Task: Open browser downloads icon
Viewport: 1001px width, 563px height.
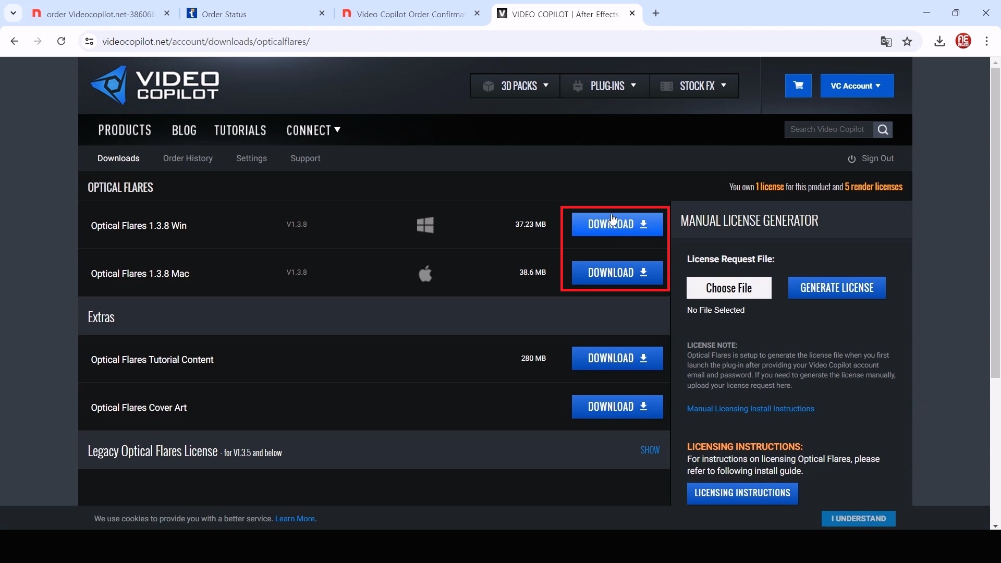Action: click(939, 42)
